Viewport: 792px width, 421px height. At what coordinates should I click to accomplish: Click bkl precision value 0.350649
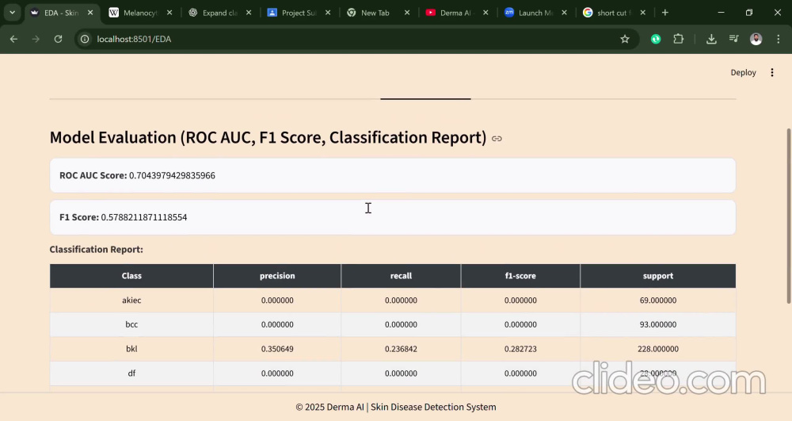[277, 349]
